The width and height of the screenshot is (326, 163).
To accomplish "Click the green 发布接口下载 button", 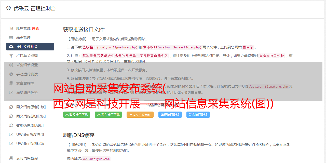I will click(x=108, y=115).
